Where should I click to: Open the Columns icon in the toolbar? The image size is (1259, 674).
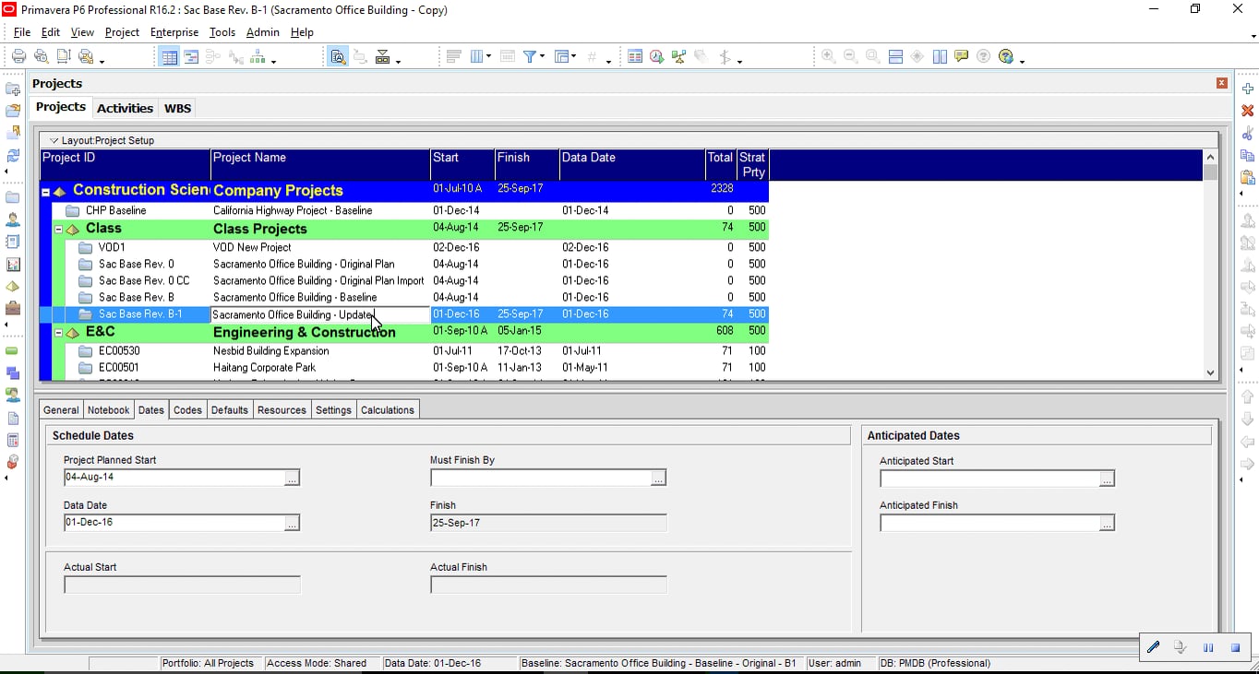point(477,57)
